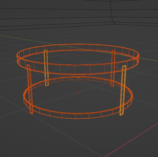Click the lowest object origin dot

click(78, 93)
